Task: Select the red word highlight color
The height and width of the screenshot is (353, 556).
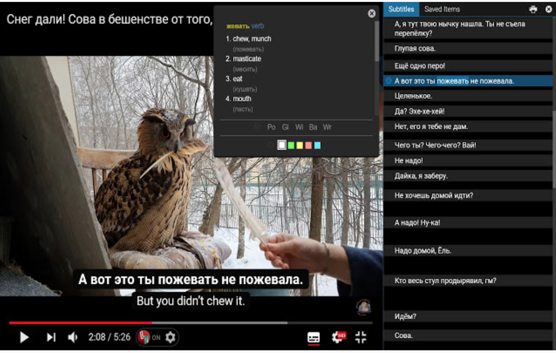Action: coord(308,145)
